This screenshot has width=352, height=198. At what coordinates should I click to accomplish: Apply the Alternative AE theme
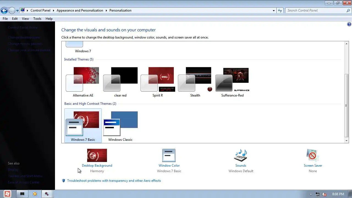coord(83,82)
